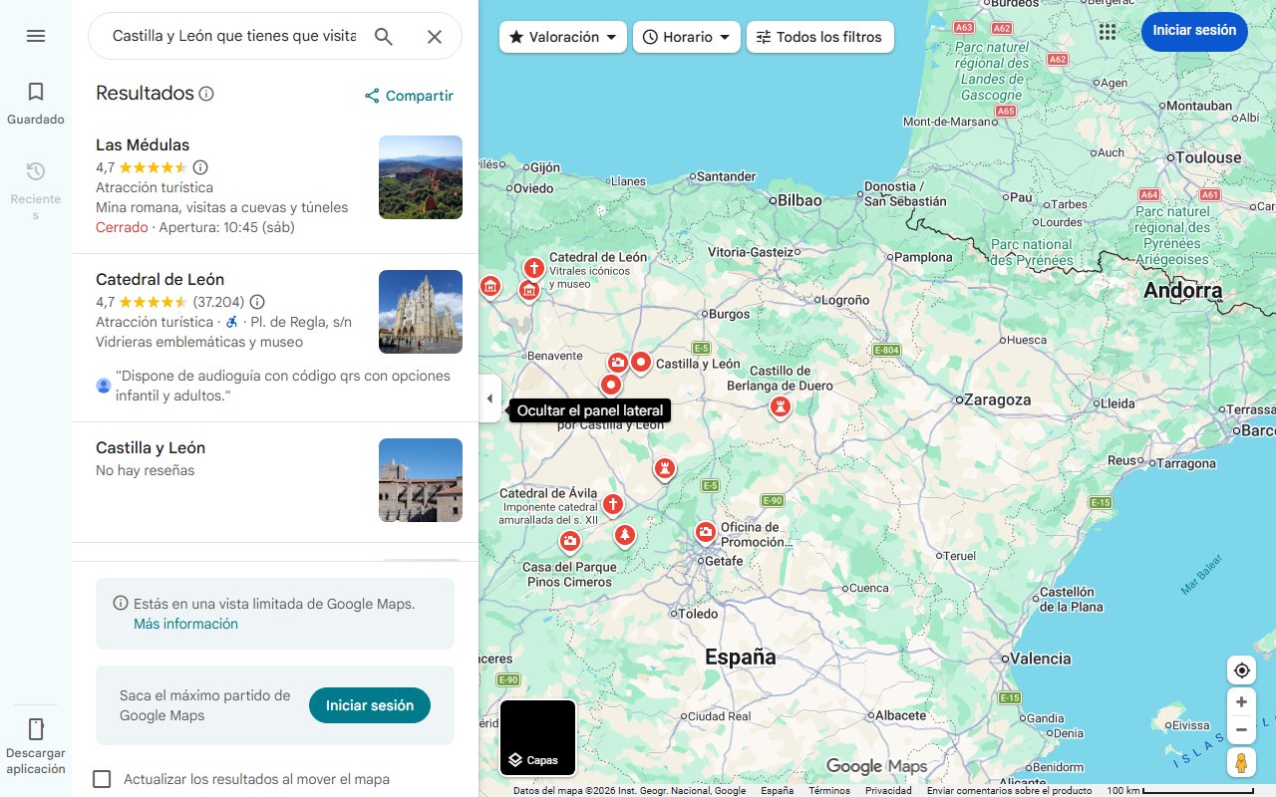Click Iniciar sesión button at top right
Viewport: 1276px width, 797px height.
(x=1194, y=31)
